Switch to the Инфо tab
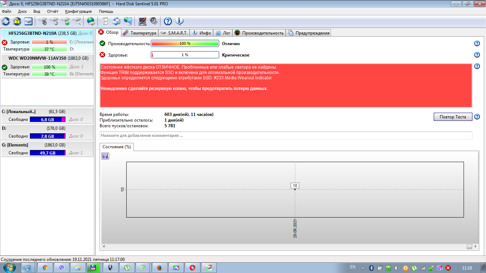 pos(201,33)
